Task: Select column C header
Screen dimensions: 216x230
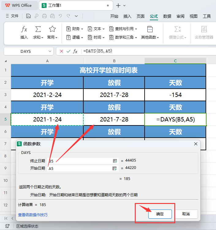Action: (x=175, y=61)
